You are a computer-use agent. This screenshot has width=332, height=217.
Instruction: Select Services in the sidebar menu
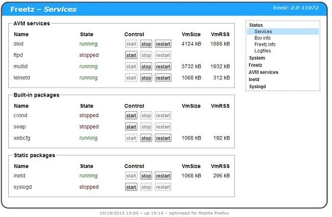(283, 31)
